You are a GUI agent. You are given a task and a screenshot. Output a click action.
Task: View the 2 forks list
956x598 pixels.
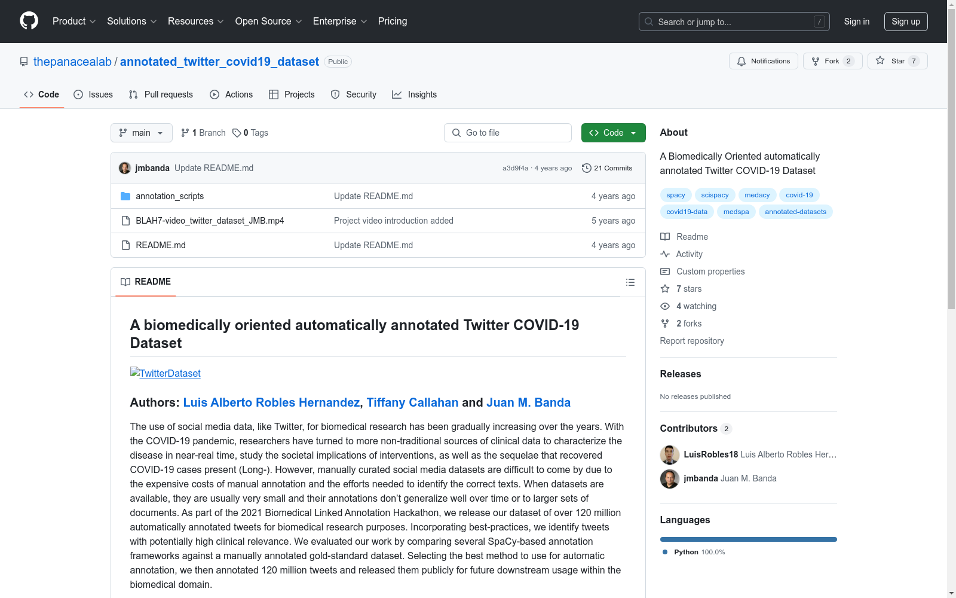click(x=682, y=324)
